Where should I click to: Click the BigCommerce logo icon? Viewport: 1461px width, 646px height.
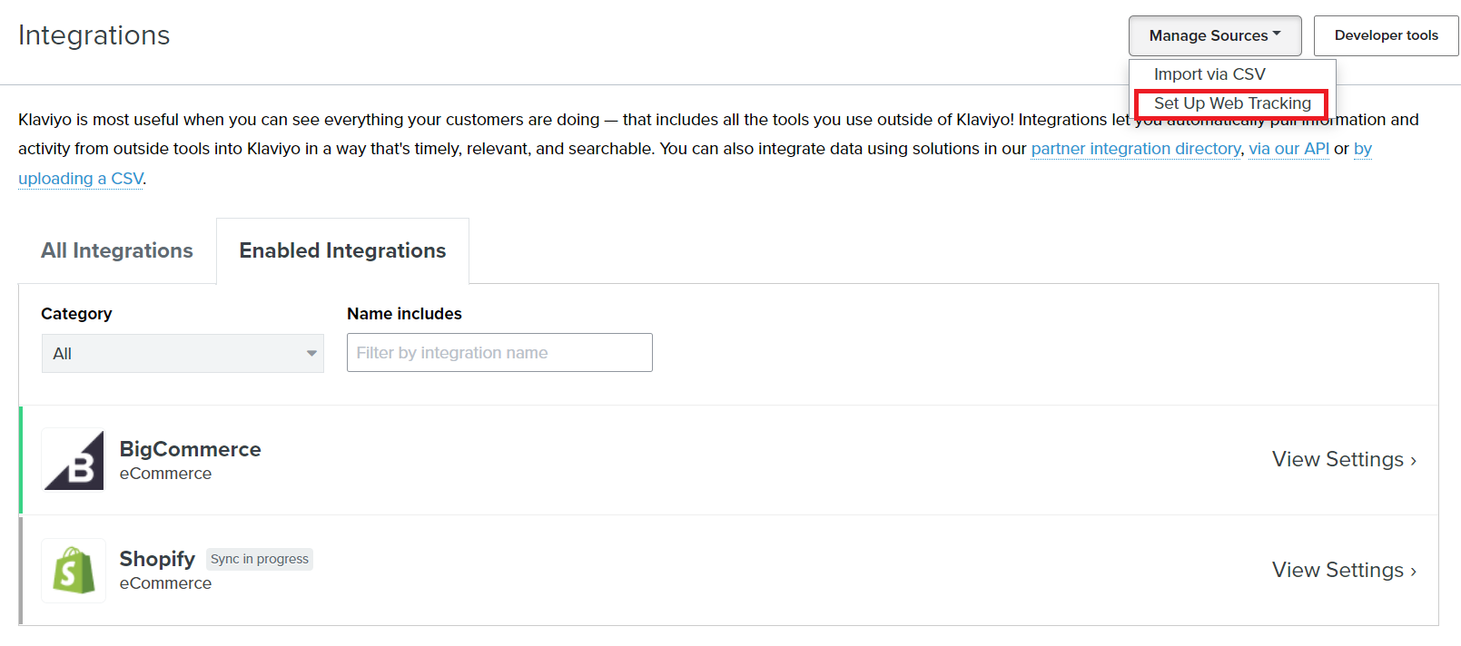74,460
